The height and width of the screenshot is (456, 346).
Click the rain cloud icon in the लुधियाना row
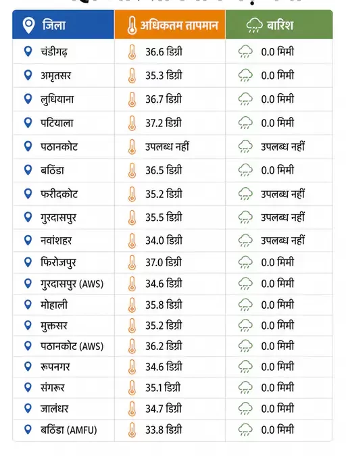point(245,99)
